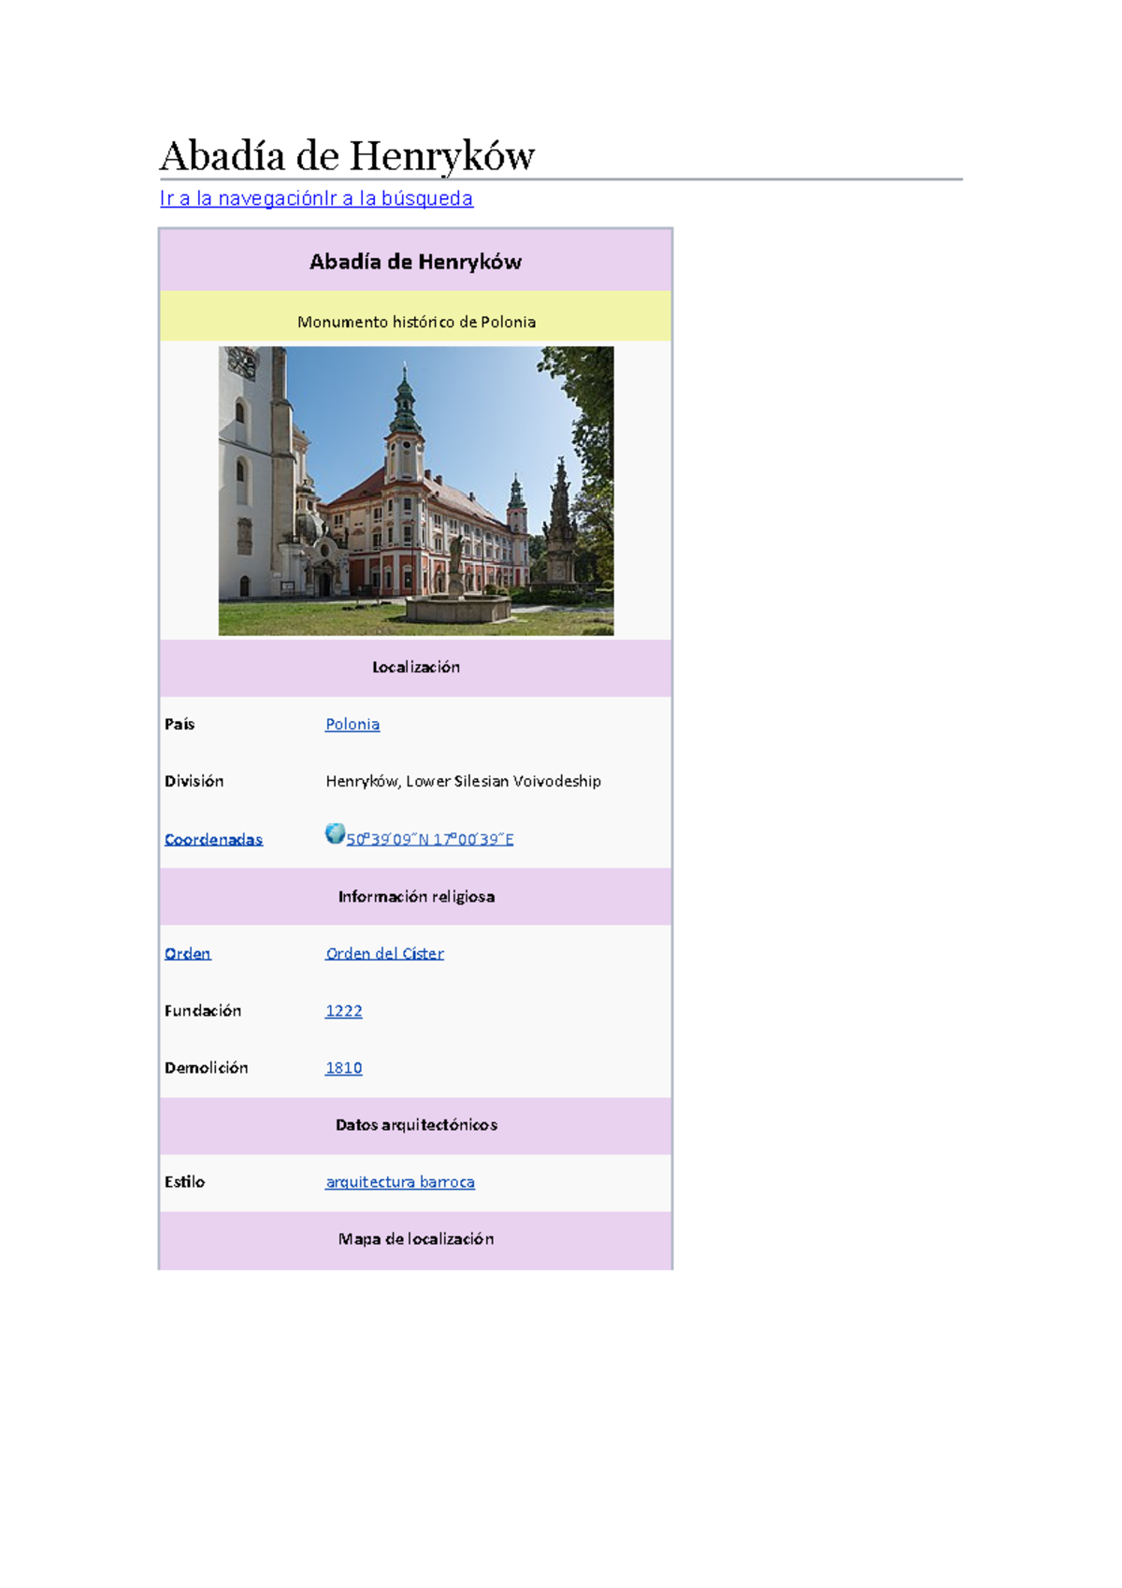Follow the 'Ir a la búsqueda' link
Image resolution: width=1122 pixels, height=1588 pixels.
pos(398,198)
